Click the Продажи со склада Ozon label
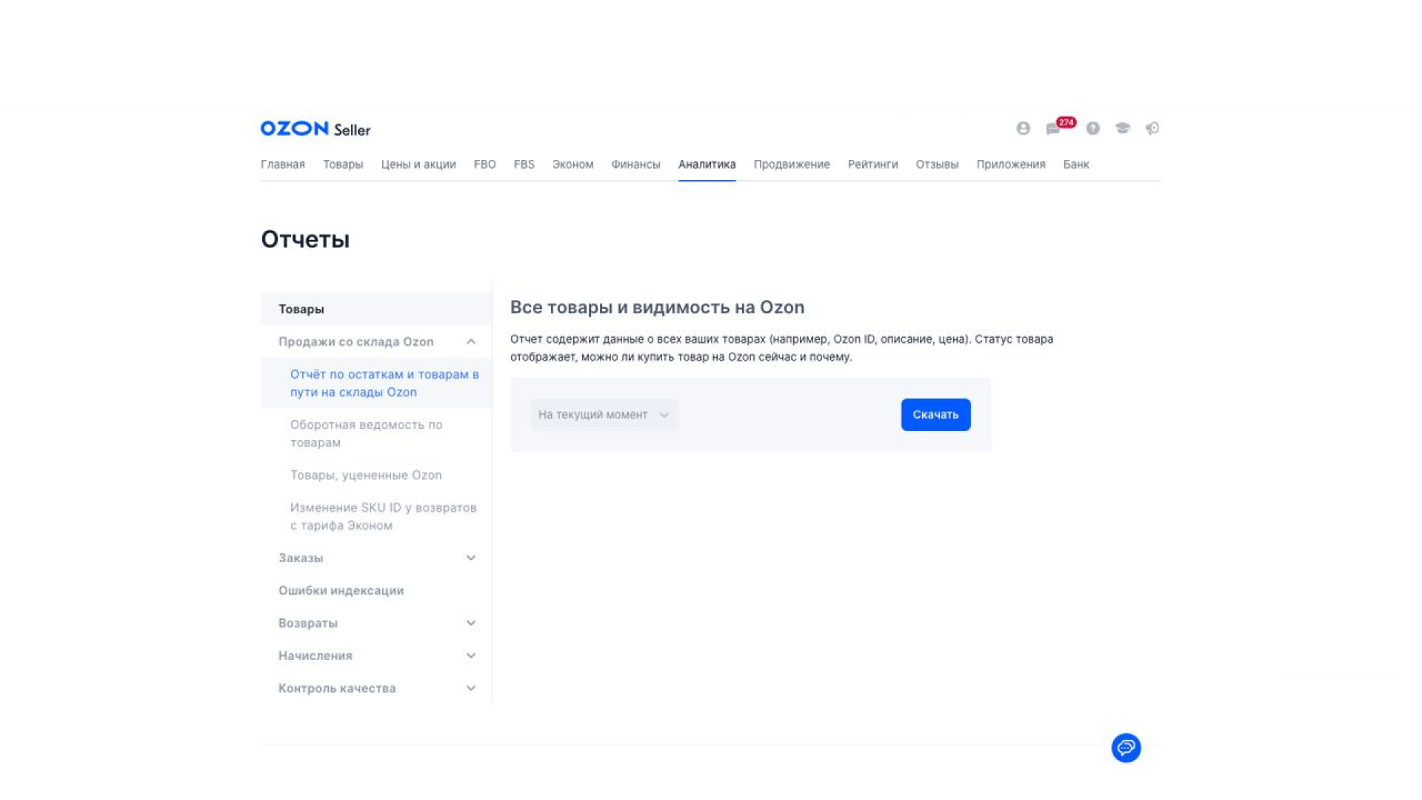Viewport: 1422px width, 800px height. [356, 341]
